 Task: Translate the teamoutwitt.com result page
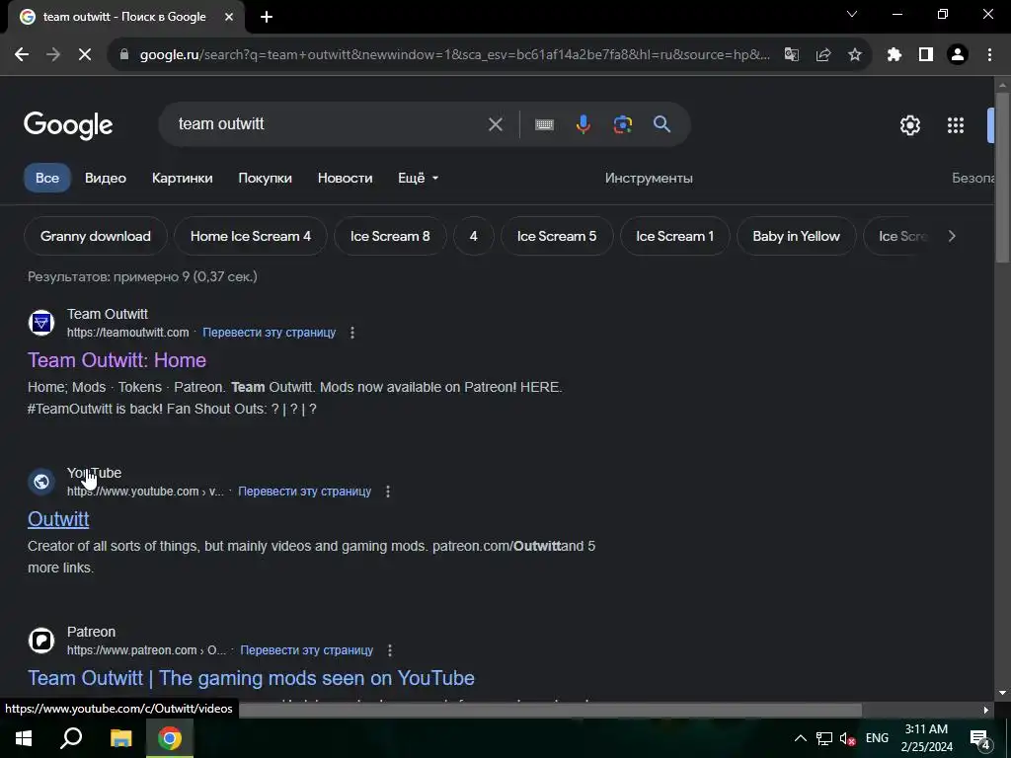pyautogui.click(x=269, y=333)
